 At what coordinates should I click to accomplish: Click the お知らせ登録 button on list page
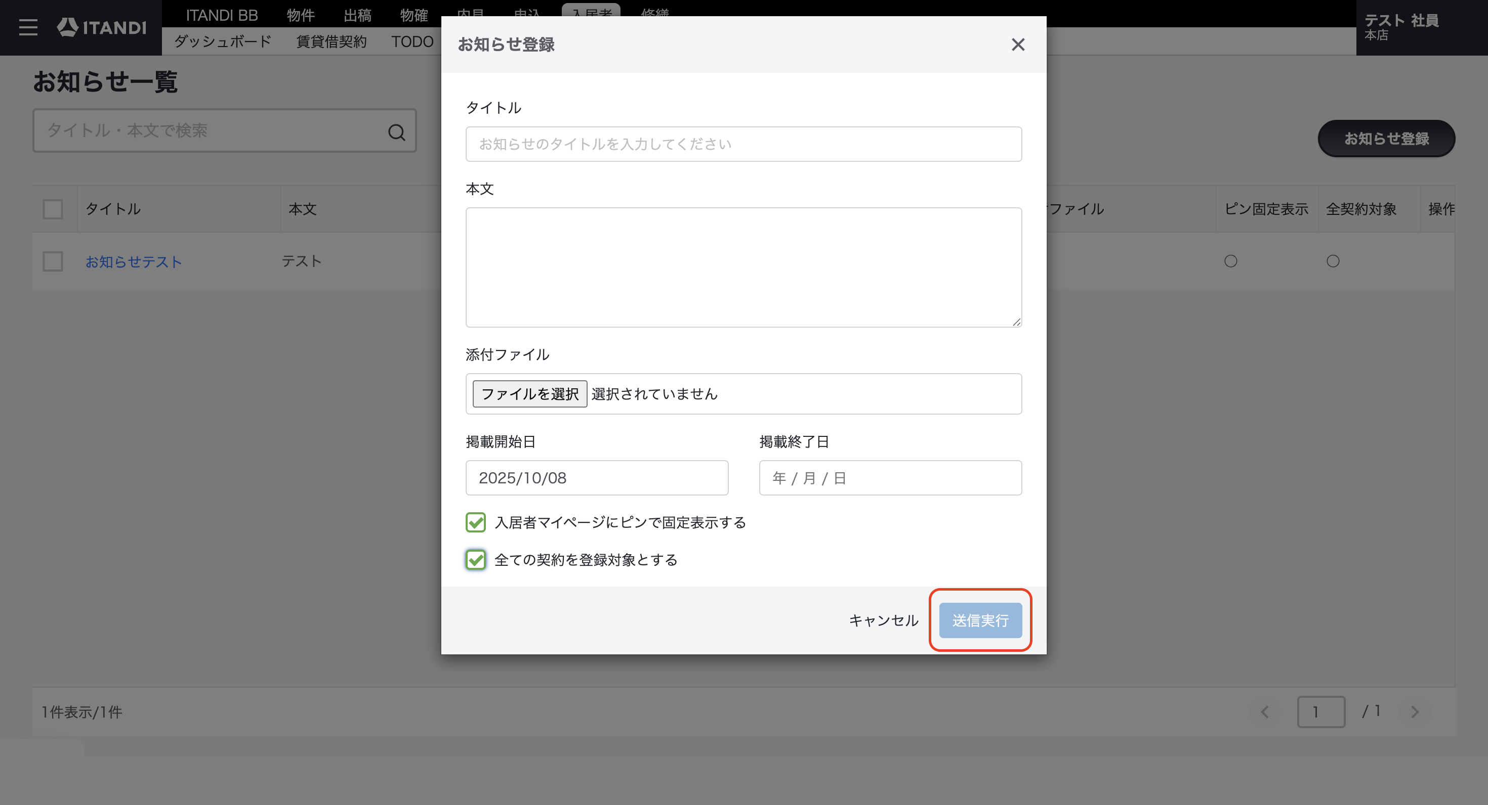(1386, 139)
